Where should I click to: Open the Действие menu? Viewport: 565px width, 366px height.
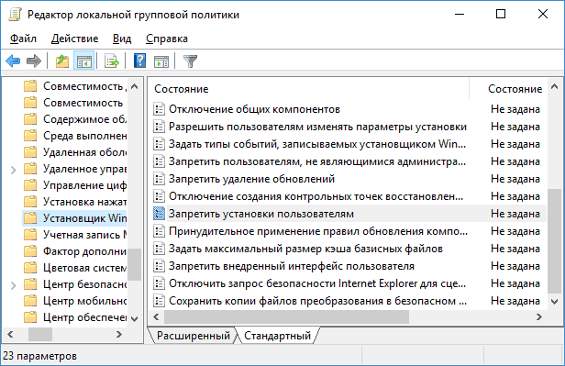(74, 39)
